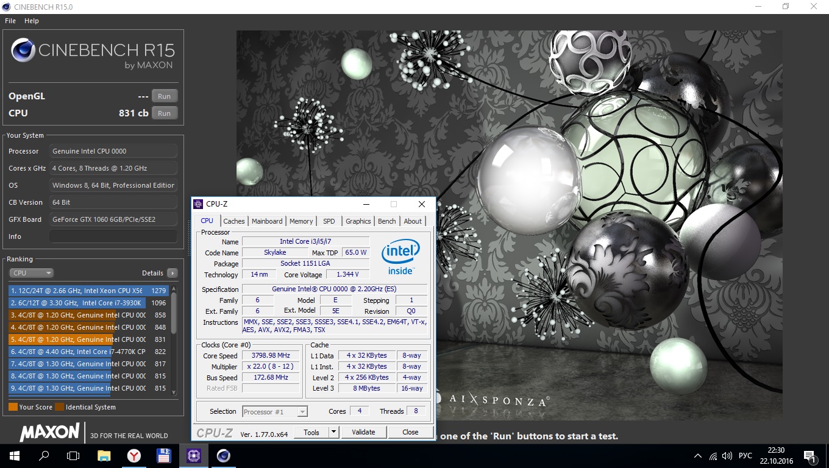Click the Specification field in CPU-Z
The height and width of the screenshot is (468, 829).
(x=335, y=289)
